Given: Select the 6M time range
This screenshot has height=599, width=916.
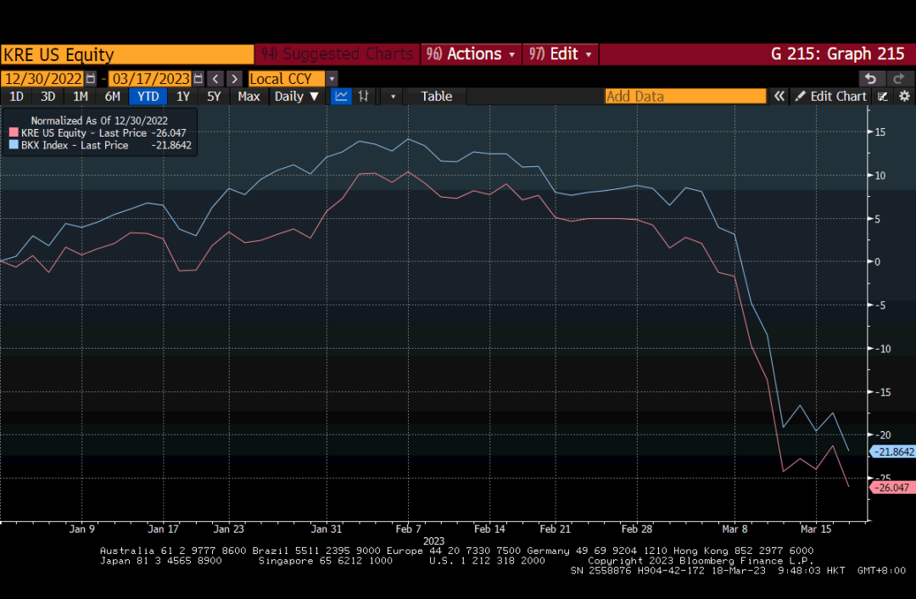Looking at the screenshot, I should 112,96.
